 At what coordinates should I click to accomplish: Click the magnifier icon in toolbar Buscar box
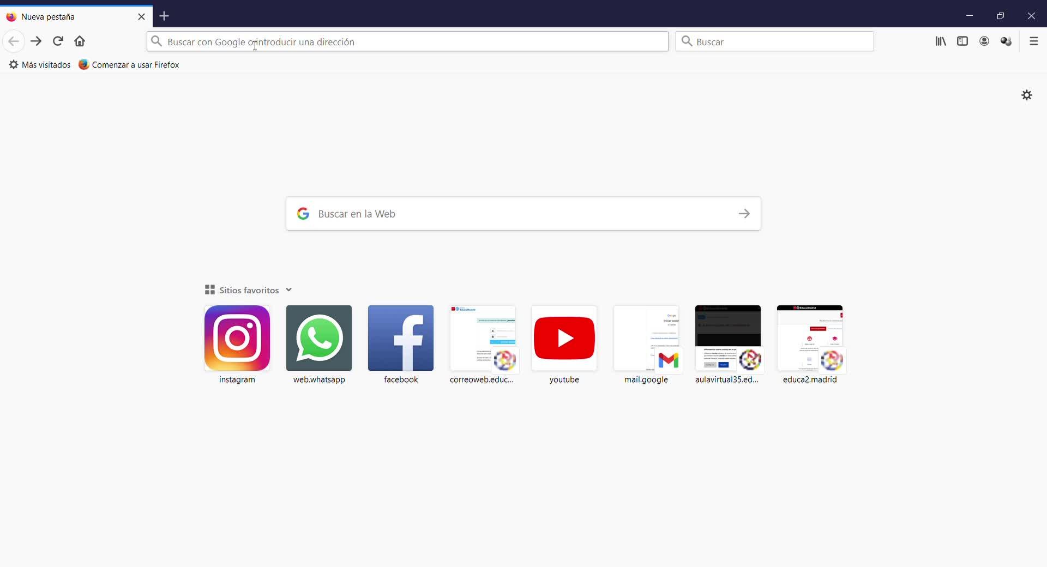687,41
